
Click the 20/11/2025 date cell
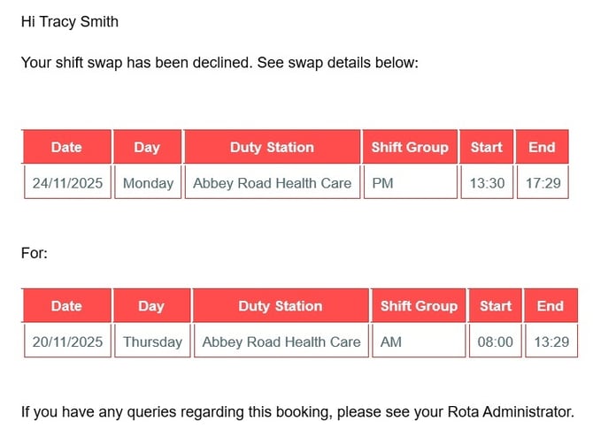point(67,341)
